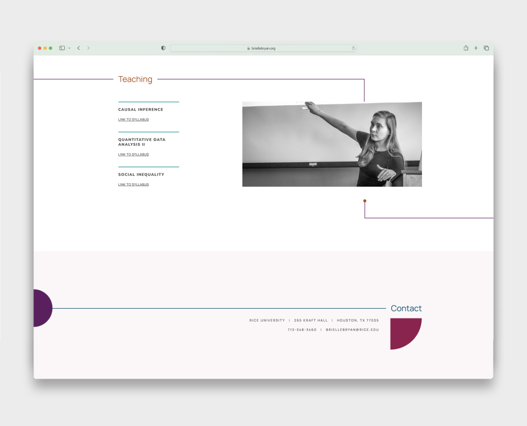Click the forward navigation arrow
The height and width of the screenshot is (426, 527).
[x=88, y=48]
